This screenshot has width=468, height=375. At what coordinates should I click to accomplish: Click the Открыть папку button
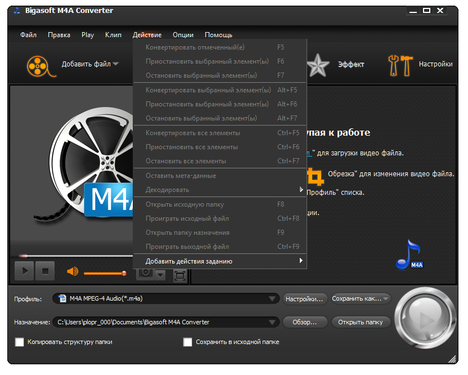click(x=361, y=322)
